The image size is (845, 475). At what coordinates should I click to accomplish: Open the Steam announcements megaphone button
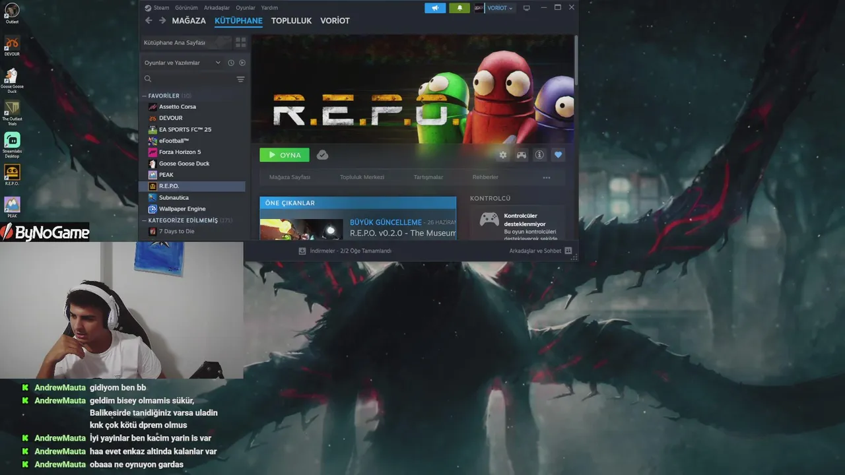(435, 8)
